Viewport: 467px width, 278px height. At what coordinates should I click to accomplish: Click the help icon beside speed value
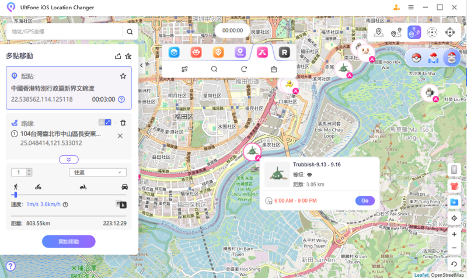pos(65,204)
